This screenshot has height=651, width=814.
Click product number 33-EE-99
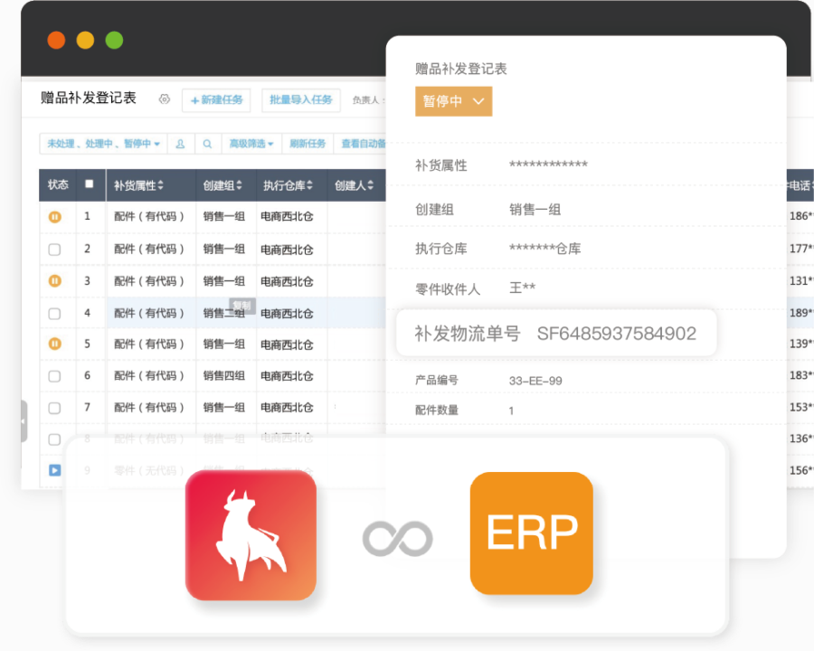click(535, 381)
